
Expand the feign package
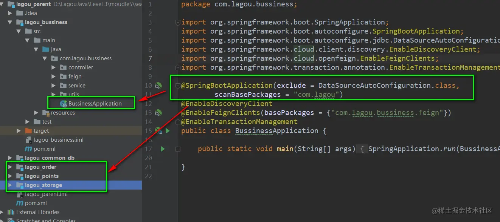(x=54, y=77)
